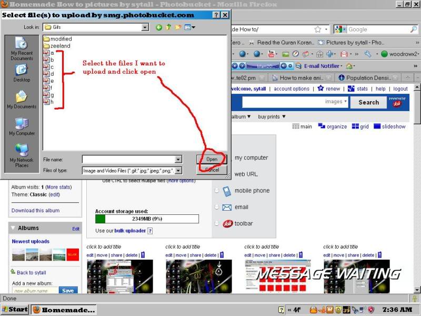
Task: Click the help icon beside bulk uploader
Action: 150,231
